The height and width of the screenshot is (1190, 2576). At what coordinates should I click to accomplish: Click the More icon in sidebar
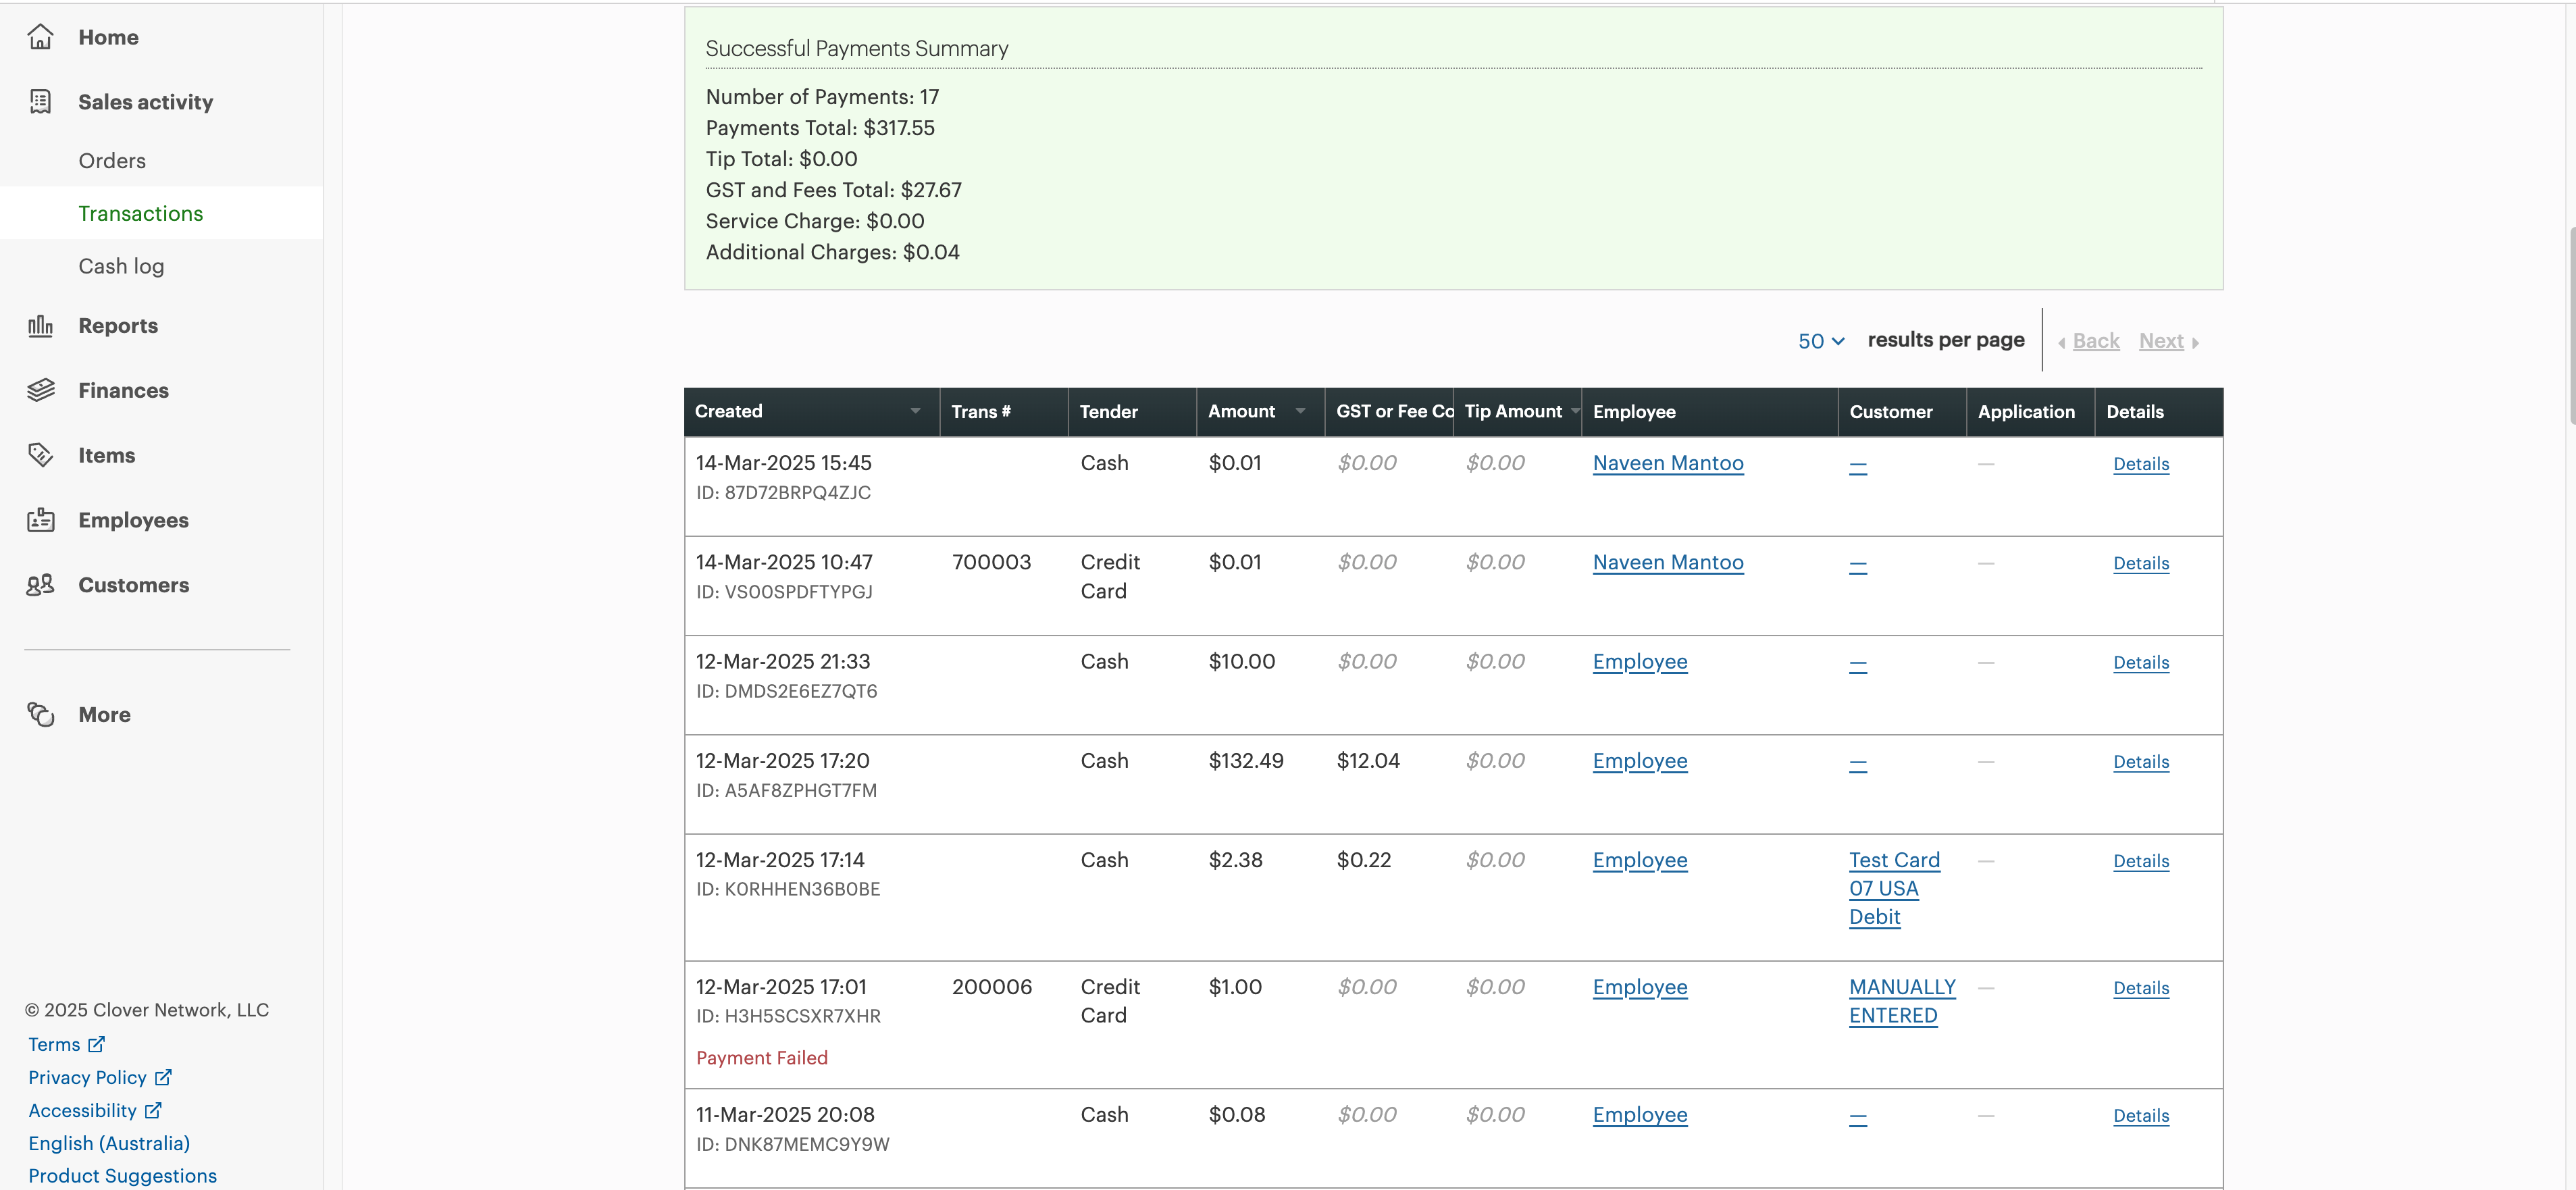coord(40,714)
